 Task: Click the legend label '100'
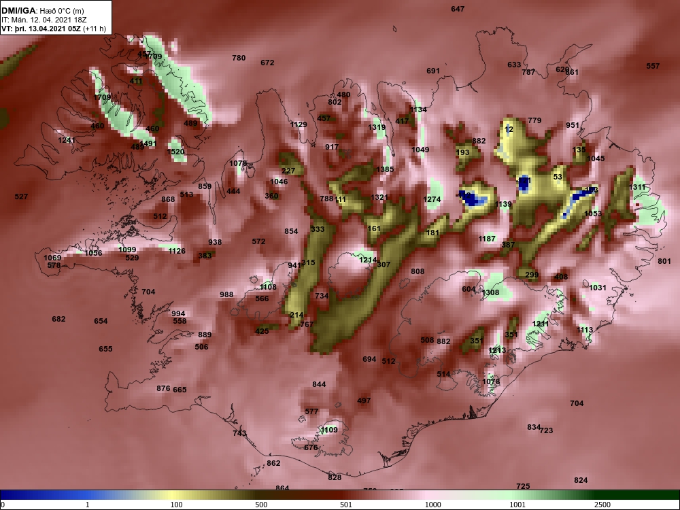pos(176,505)
